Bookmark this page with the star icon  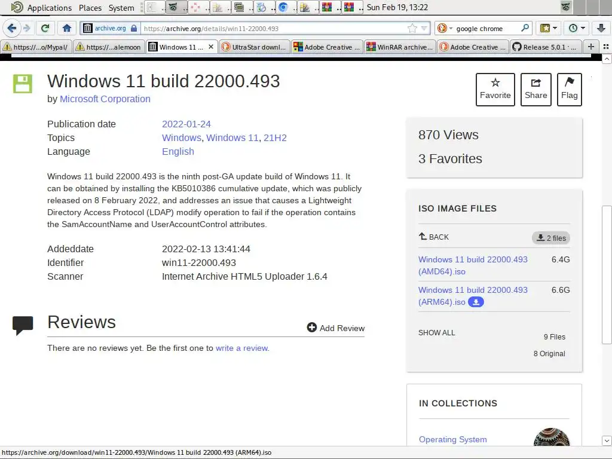point(412,28)
